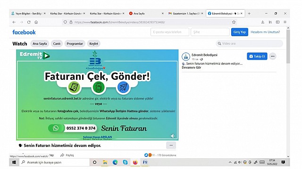Open the Hesabını mı Unuttun link

pyautogui.click(x=265, y=32)
